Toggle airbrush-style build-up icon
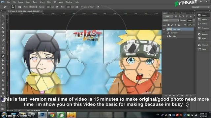211x118 pixels. tap(77, 7)
